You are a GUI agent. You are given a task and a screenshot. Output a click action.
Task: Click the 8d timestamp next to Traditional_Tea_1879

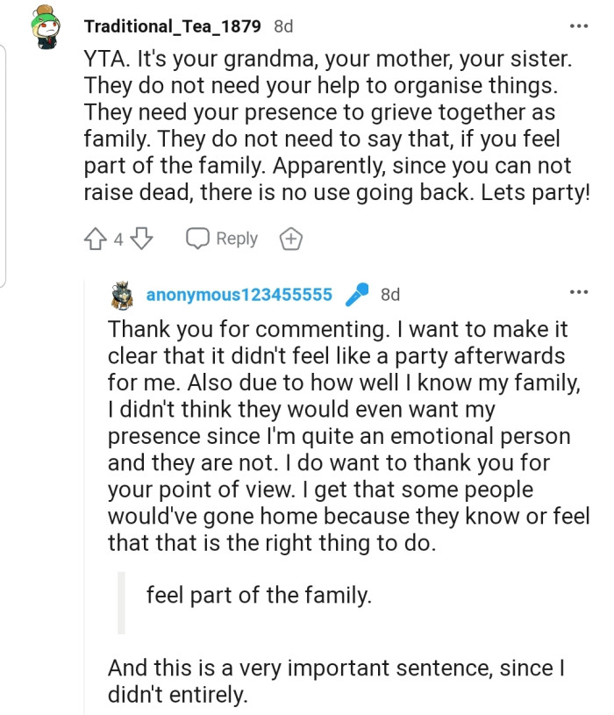(283, 26)
